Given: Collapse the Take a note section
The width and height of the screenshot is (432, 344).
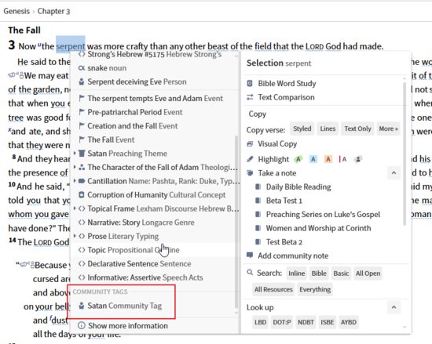Looking at the screenshot, I should pyautogui.click(x=394, y=173).
